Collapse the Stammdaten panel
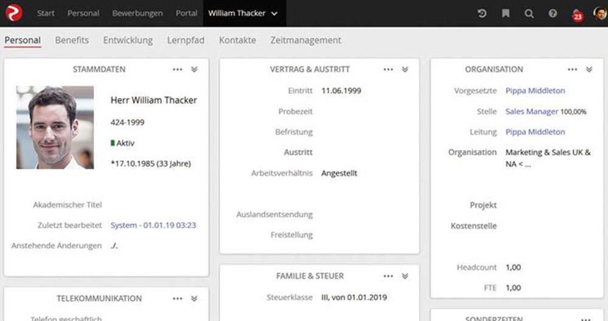 click(194, 69)
